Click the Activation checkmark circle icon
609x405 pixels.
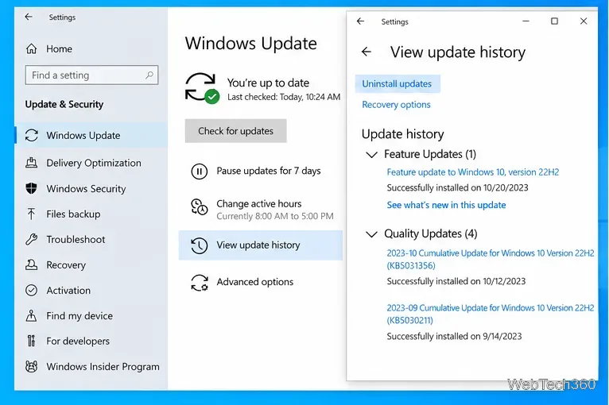click(x=32, y=290)
